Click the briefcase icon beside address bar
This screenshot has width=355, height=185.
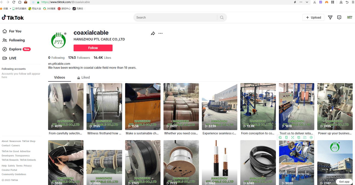coord(26,2)
